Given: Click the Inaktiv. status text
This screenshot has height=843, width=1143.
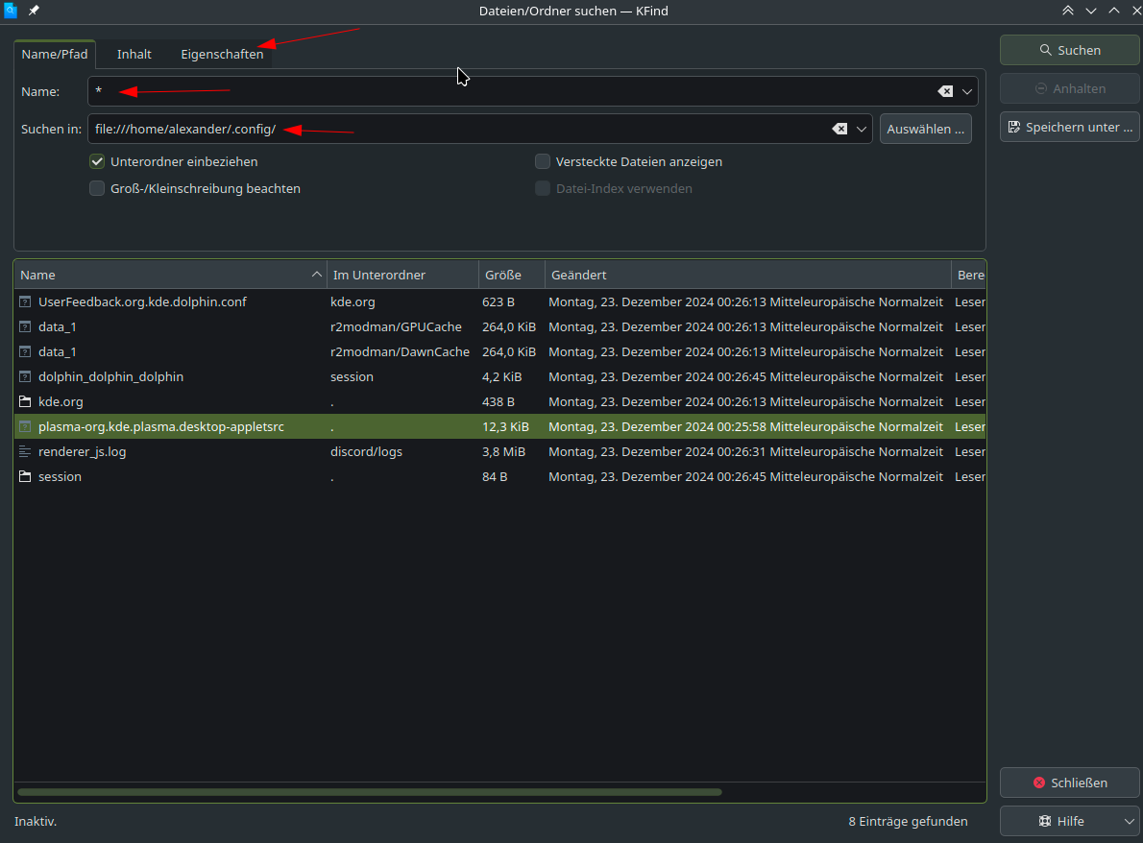Looking at the screenshot, I should pos(36,821).
